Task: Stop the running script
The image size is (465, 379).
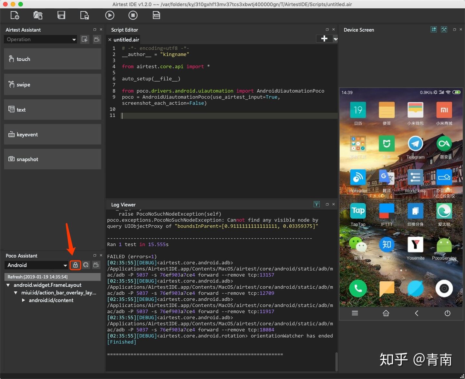Action: point(133,15)
